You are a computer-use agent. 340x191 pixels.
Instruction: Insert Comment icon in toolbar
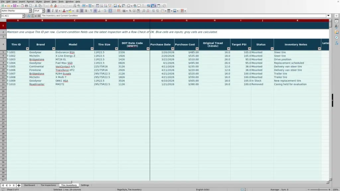139,6
